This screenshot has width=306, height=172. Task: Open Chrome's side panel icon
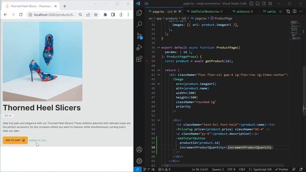[x=113, y=15]
